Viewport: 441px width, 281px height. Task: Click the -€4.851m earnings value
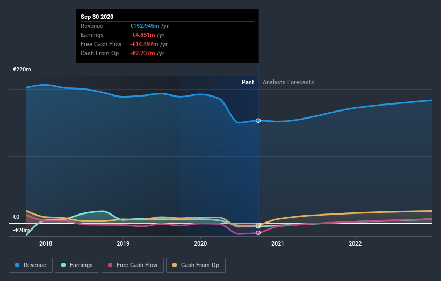(142, 35)
